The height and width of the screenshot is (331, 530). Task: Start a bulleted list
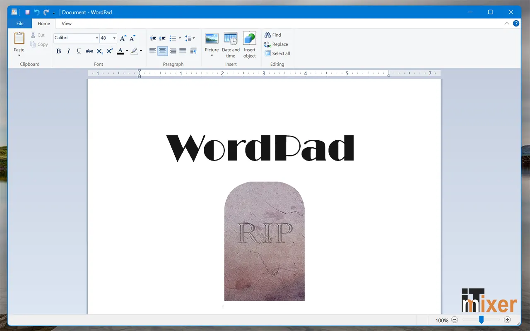(173, 38)
